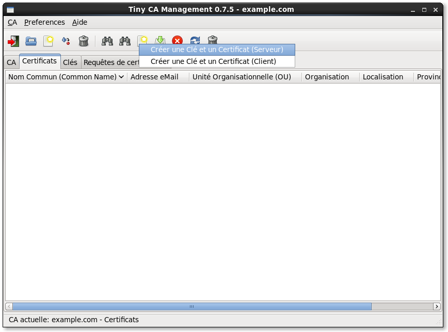Click the Adresse eMail column header
This screenshot has height=332, width=448.
point(154,77)
